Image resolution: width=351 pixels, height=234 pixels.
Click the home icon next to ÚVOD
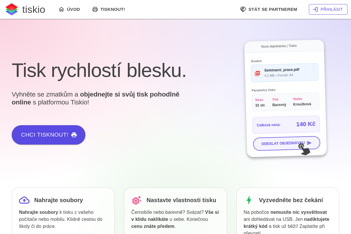tap(61, 9)
